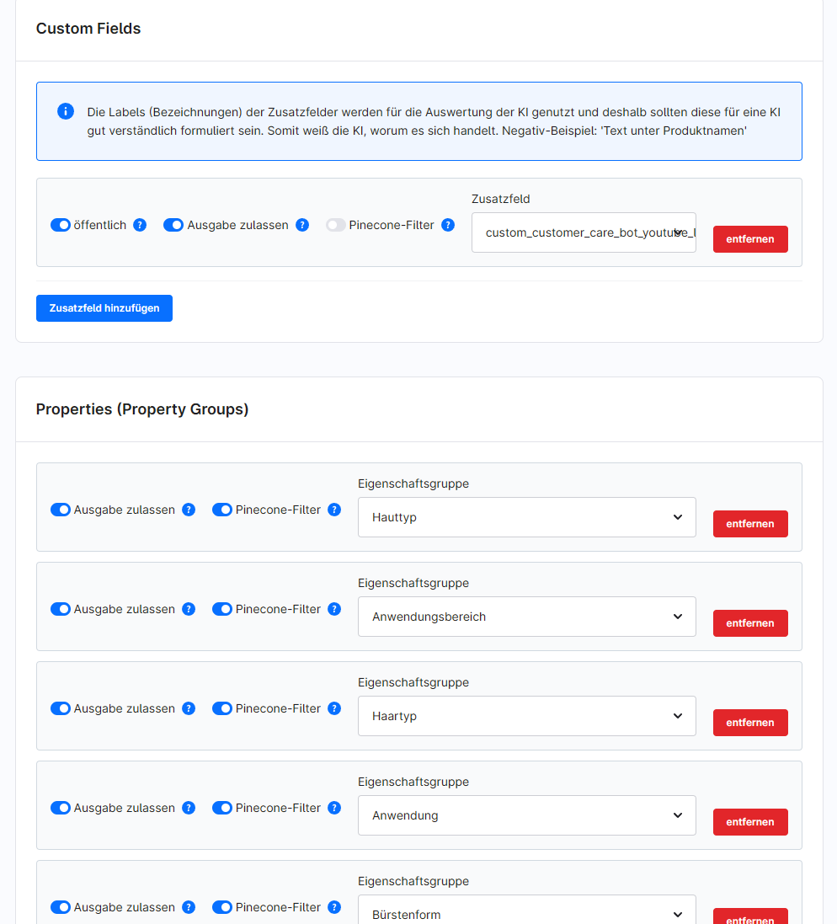Click entfernen in the Haartyp row
This screenshot has width=837, height=924.
749,723
